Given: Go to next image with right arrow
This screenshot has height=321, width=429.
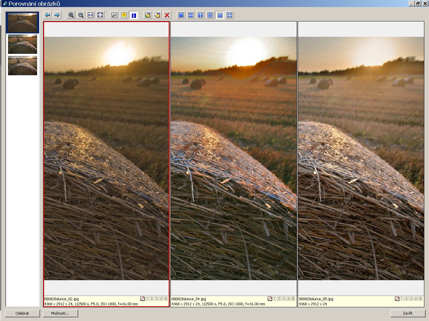Looking at the screenshot, I should [57, 15].
